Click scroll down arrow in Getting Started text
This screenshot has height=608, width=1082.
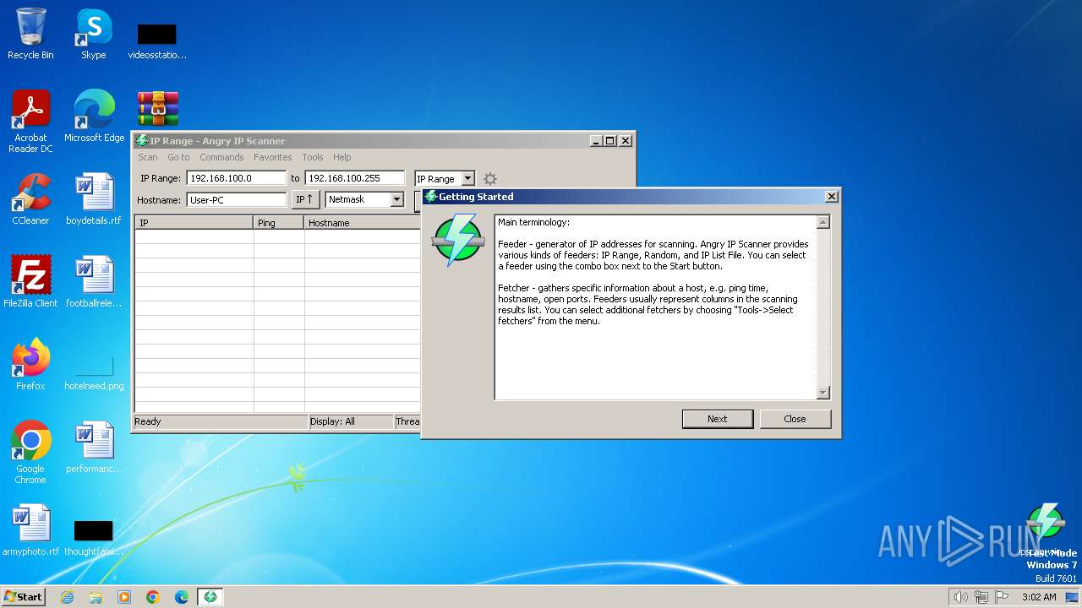pos(823,393)
